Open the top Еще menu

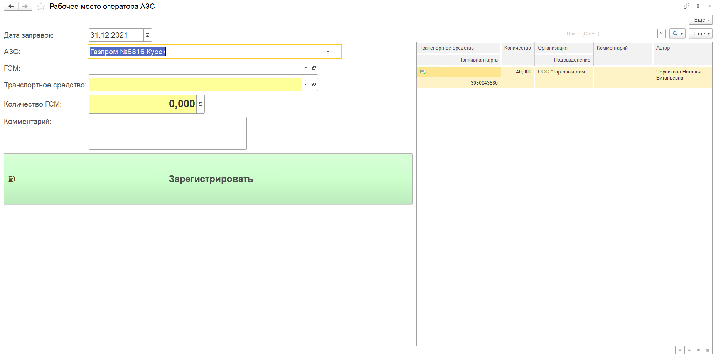pos(700,20)
